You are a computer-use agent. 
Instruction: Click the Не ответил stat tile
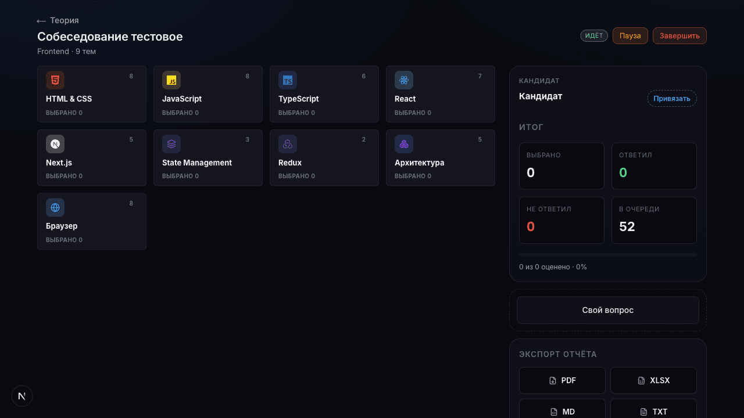pos(561,220)
